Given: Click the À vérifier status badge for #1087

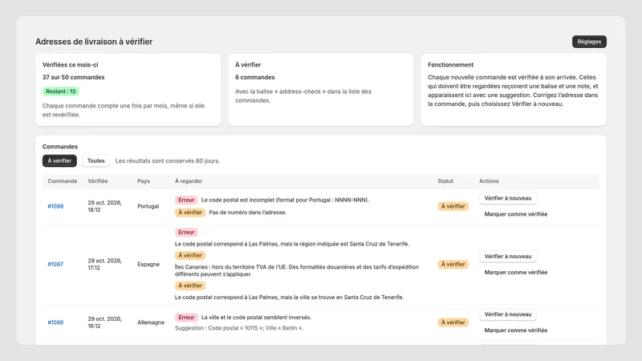Looking at the screenshot, I should pyautogui.click(x=453, y=265).
